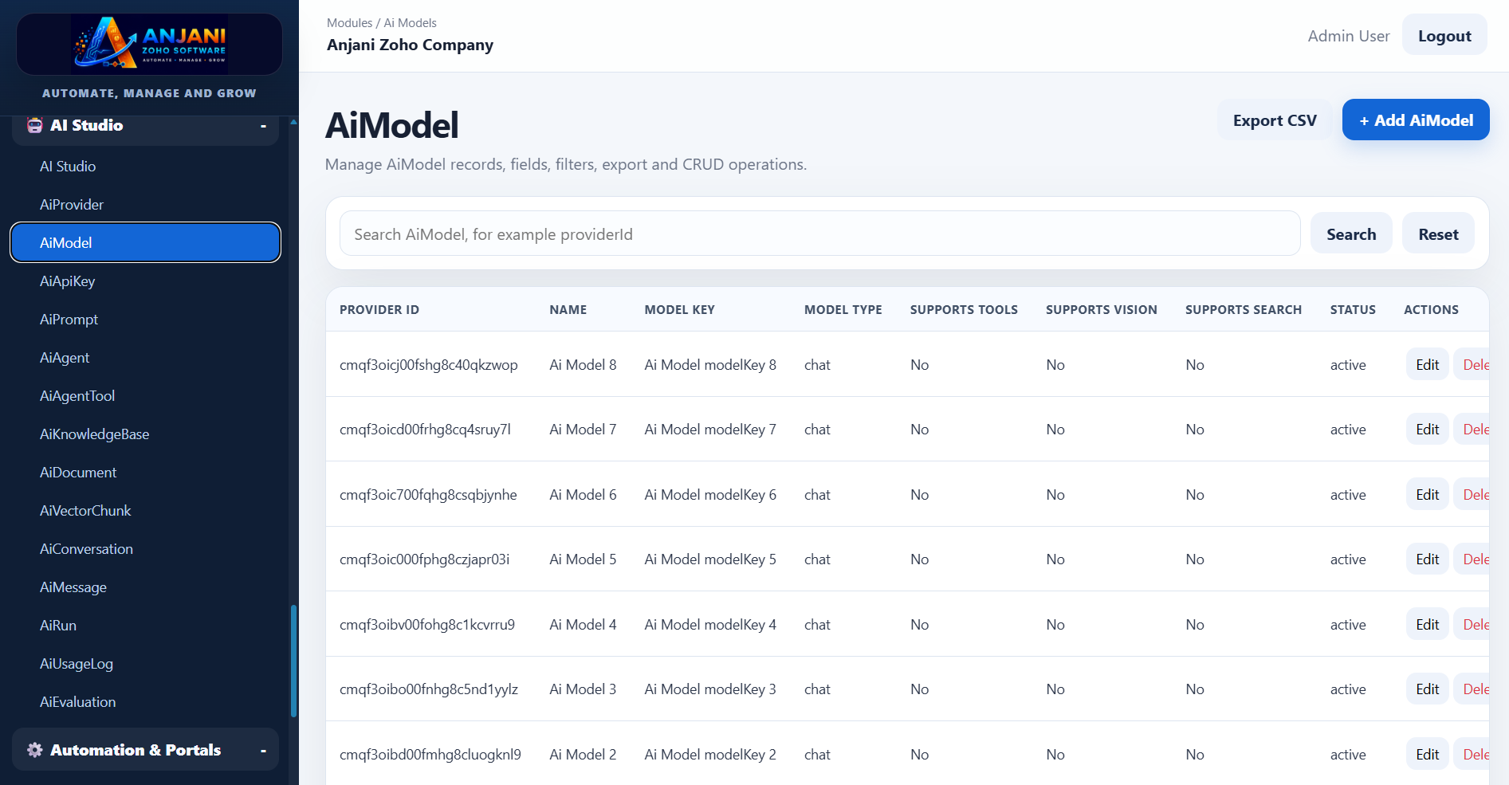Click the Search button
Viewport: 1509px width, 785px height.
tap(1351, 234)
